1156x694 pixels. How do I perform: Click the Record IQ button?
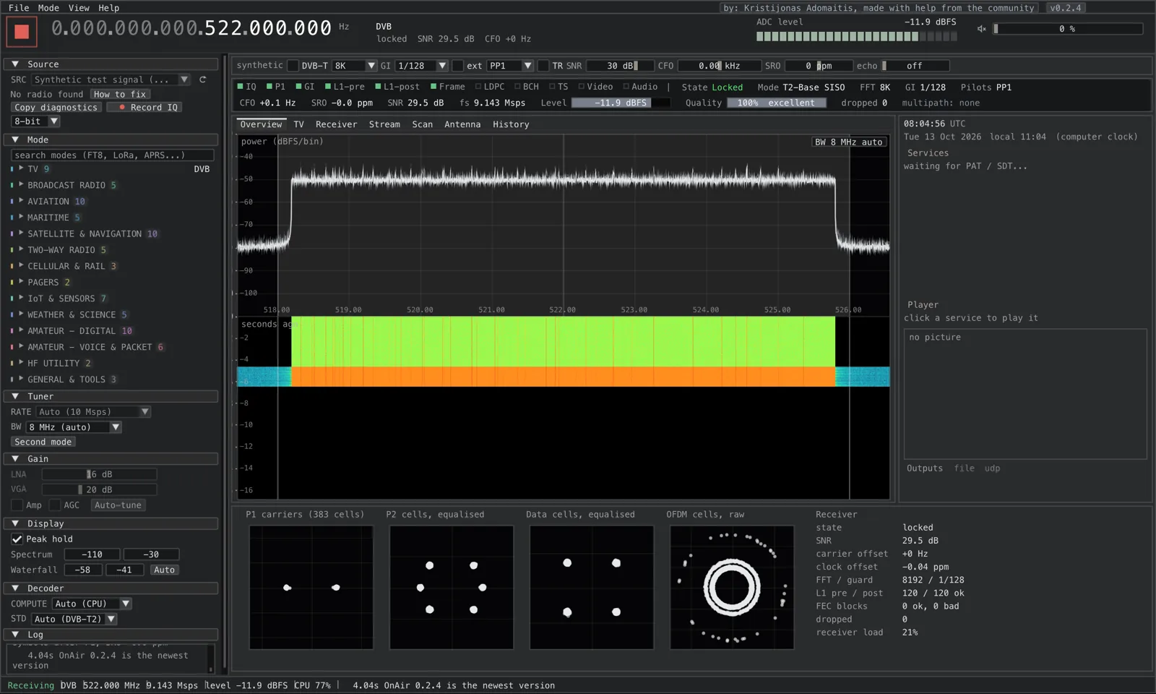144,107
